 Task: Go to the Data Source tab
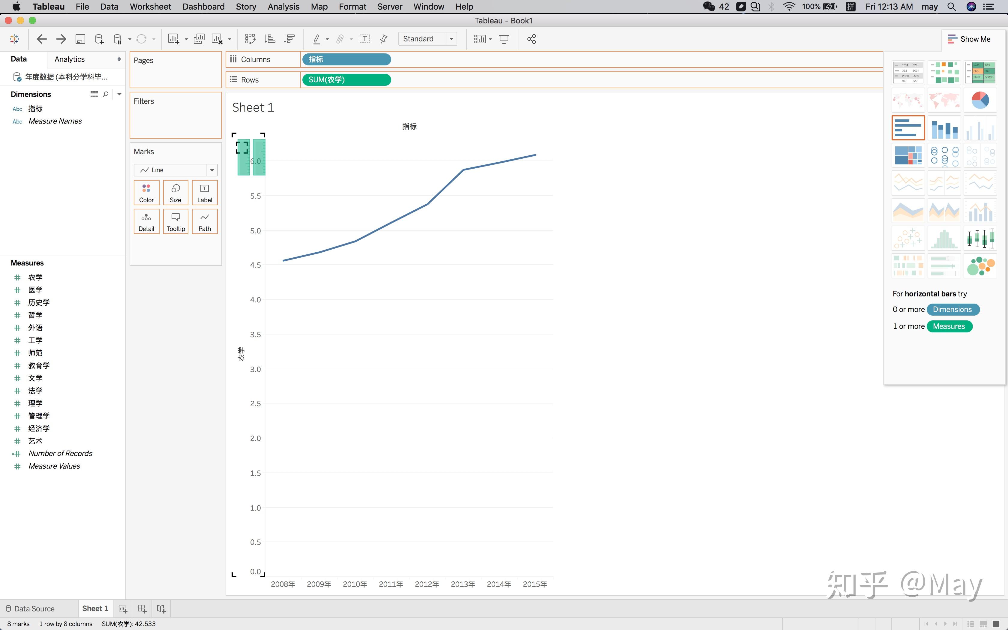tap(30, 609)
